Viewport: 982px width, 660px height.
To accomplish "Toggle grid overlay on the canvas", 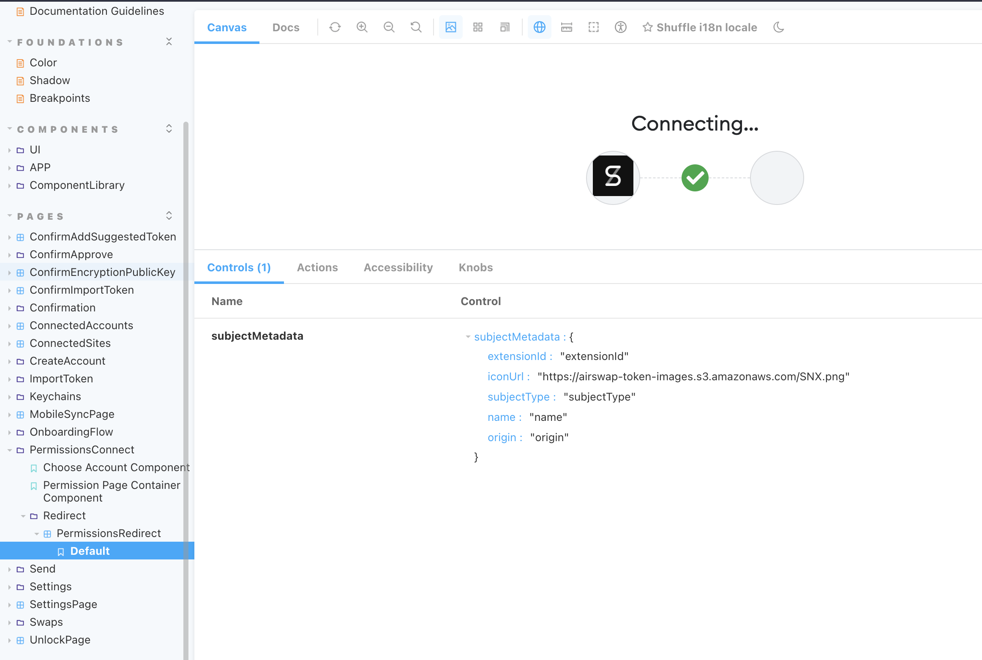I will point(478,27).
